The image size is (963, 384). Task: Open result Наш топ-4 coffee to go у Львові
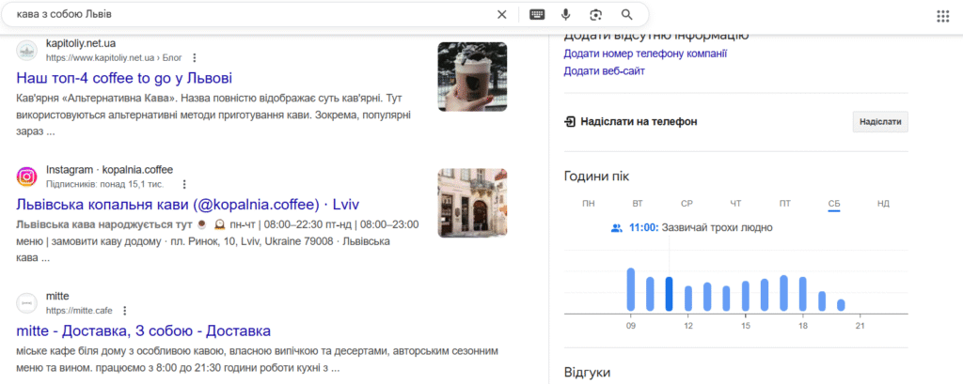click(124, 79)
